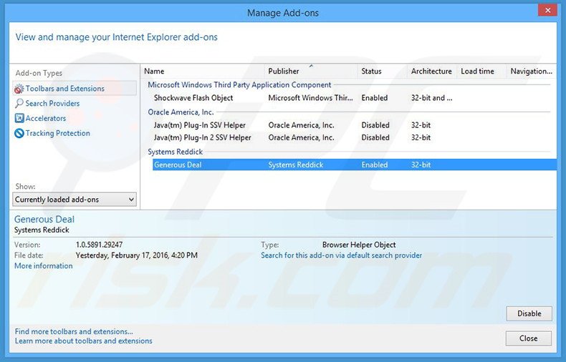
Task: Click the Search Providers magnifier icon
Action: pos(19,104)
